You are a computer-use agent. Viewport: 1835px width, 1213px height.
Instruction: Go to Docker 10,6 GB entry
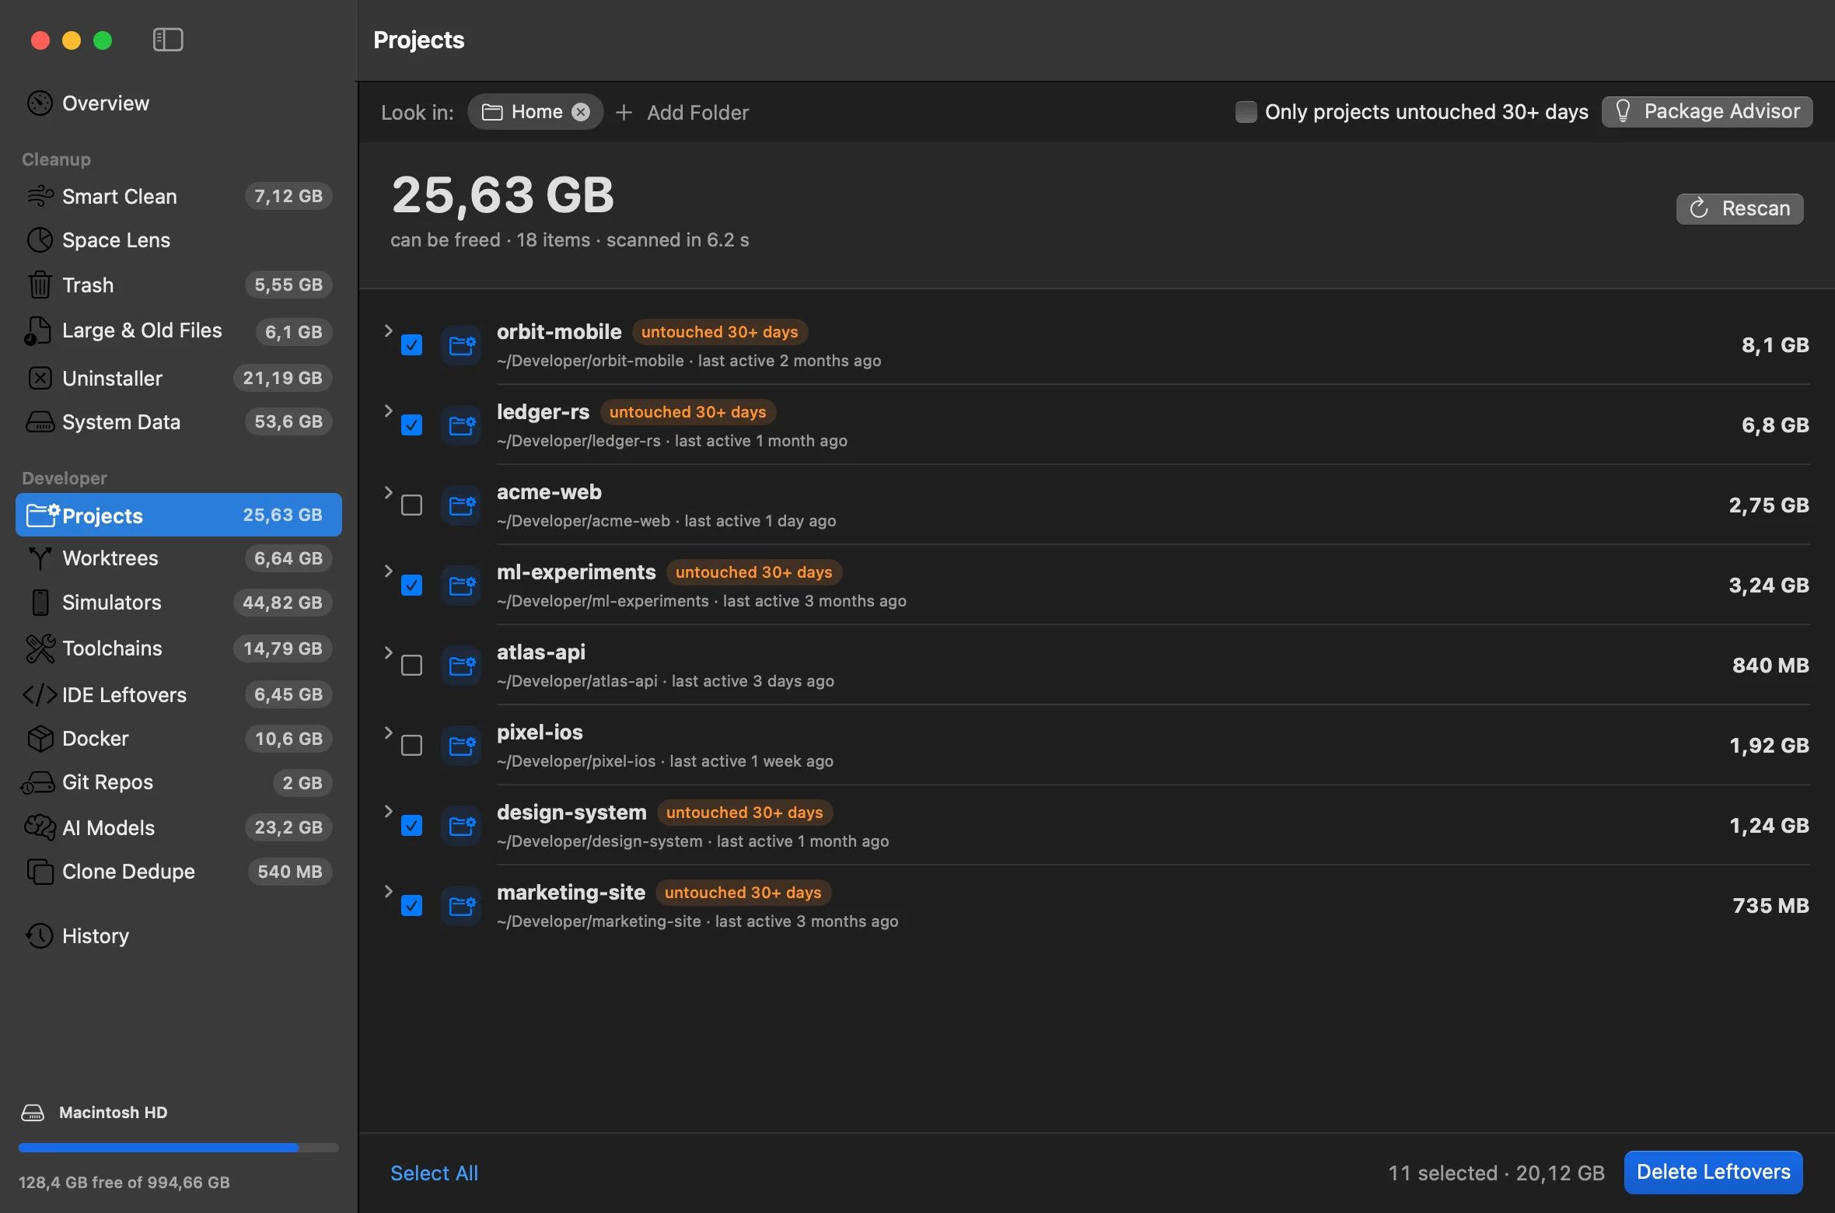tap(179, 739)
